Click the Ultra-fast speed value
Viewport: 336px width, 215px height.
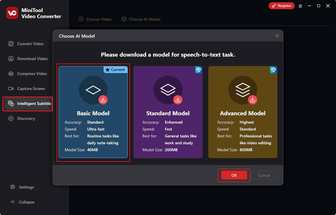click(x=96, y=129)
